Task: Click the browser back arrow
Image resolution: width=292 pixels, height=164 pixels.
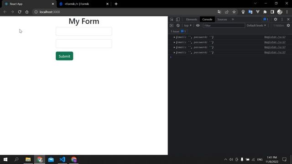Action: click(x=5, y=12)
